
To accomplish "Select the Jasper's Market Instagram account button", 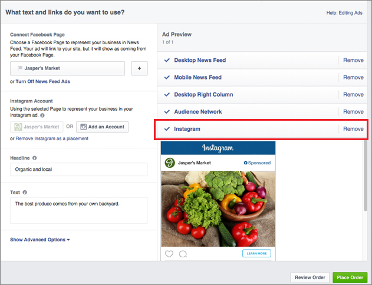I will (37, 127).
